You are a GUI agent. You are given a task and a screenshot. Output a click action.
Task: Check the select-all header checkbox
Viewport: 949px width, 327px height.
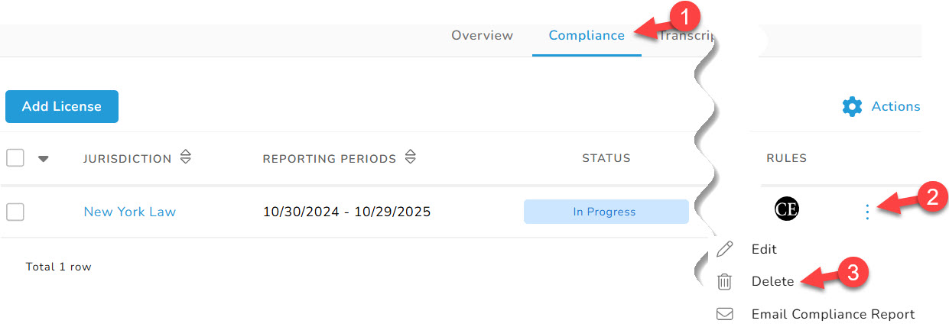tap(15, 158)
